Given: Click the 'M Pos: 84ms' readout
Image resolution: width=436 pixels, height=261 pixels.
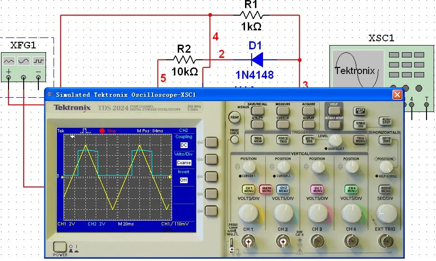Looking at the screenshot, I should (x=150, y=130).
